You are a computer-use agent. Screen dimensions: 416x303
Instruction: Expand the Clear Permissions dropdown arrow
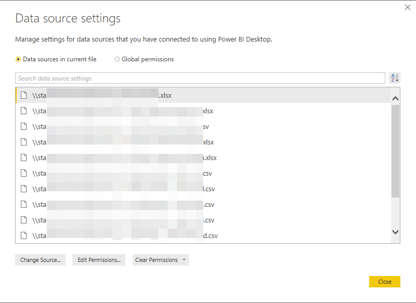tap(184, 260)
